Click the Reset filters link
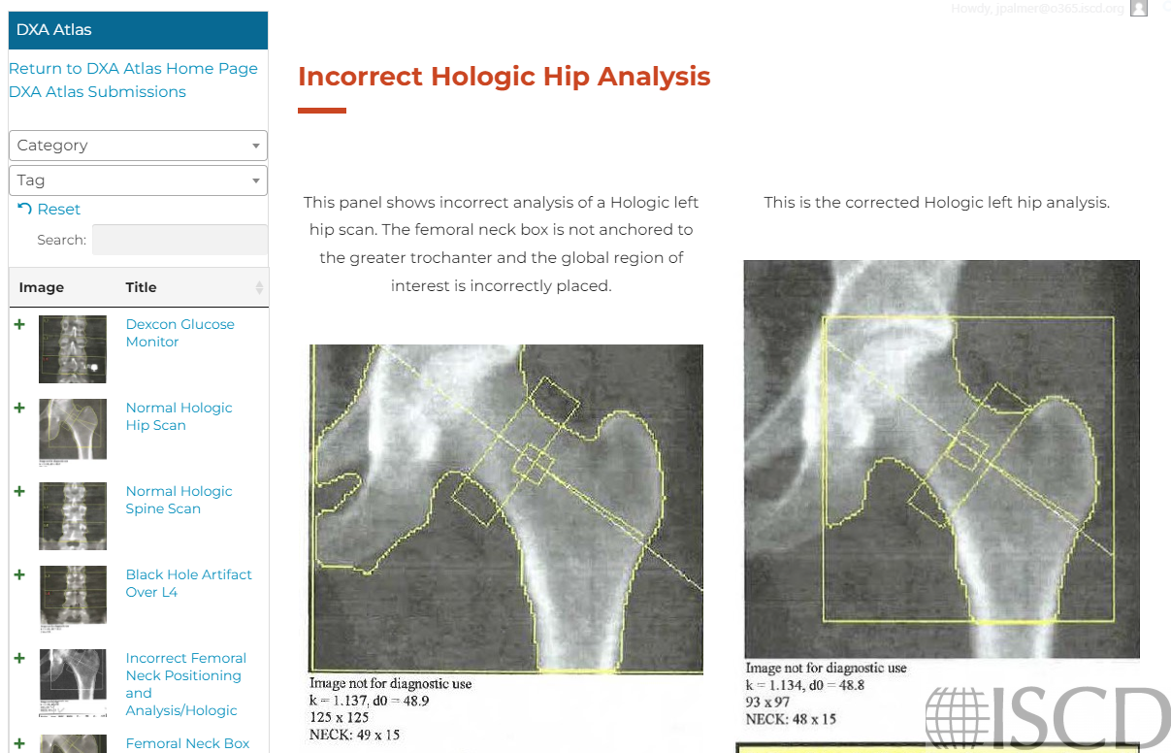Image resolution: width=1171 pixels, height=753 pixels. click(x=49, y=210)
